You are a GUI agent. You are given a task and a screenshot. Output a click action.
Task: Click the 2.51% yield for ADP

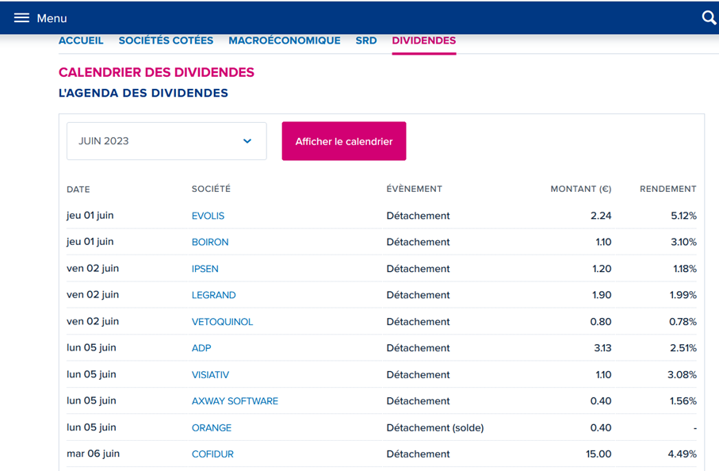click(683, 348)
